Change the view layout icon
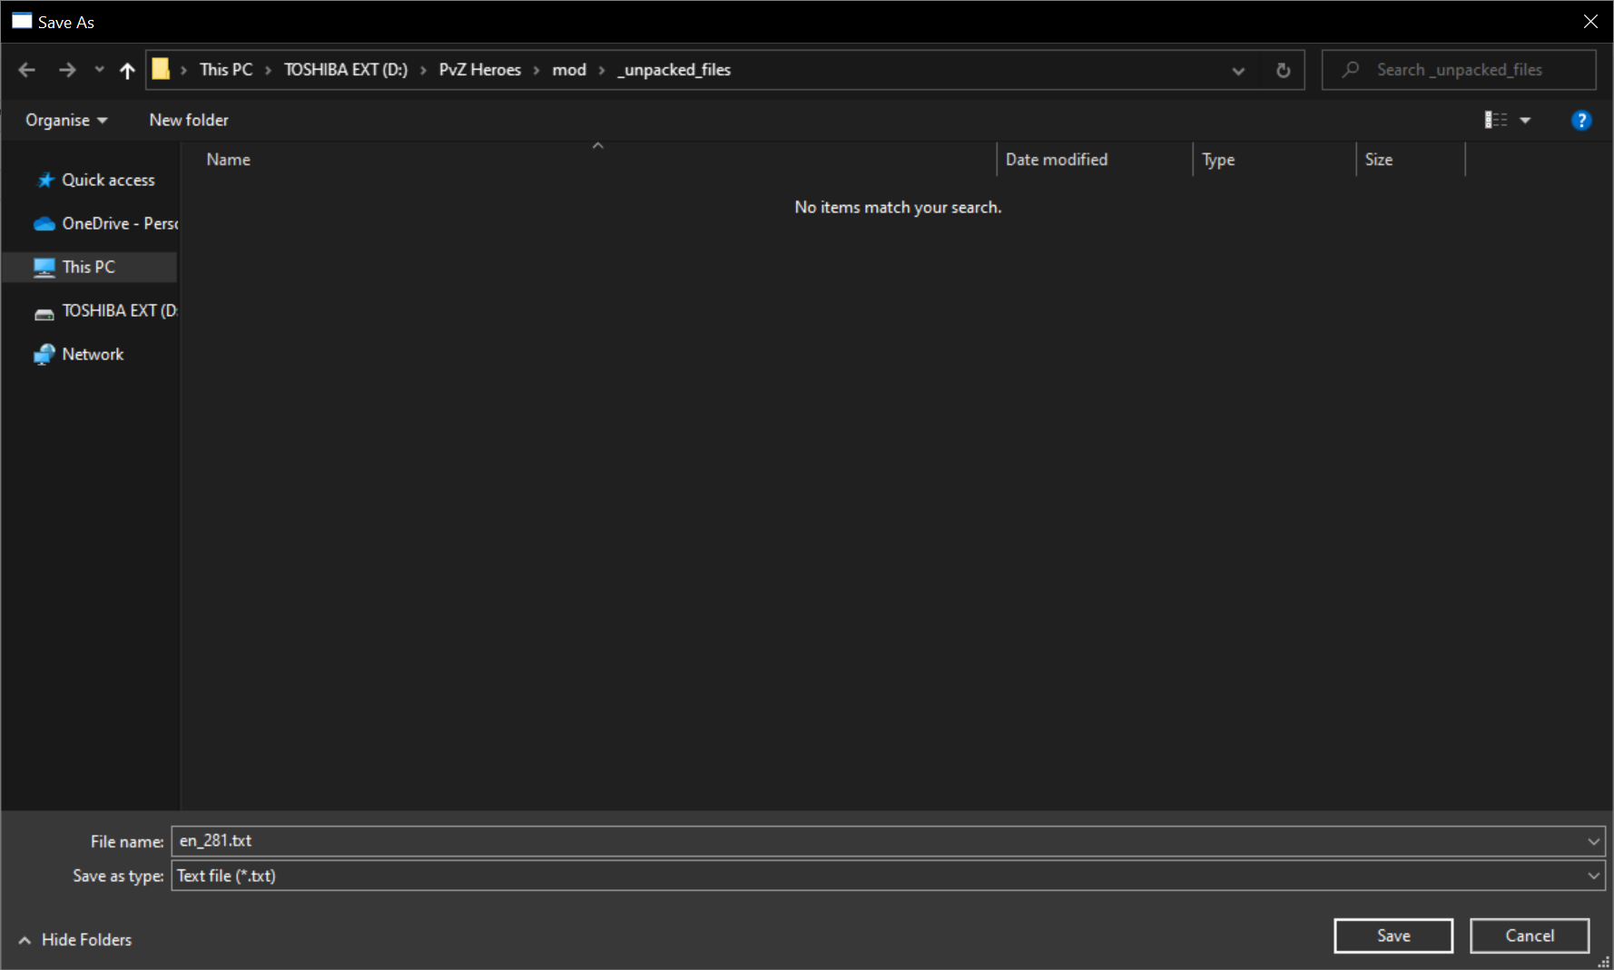1614x970 pixels. (1496, 120)
